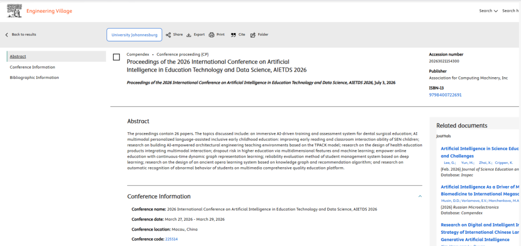Click the publisher Association for Computing Machinery

tap(468, 78)
